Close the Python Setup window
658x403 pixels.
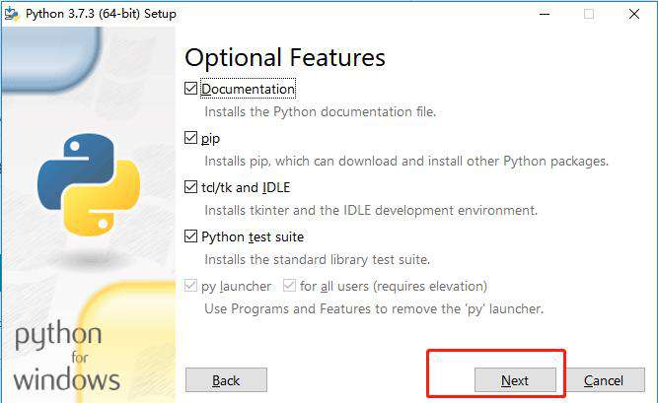click(x=634, y=14)
